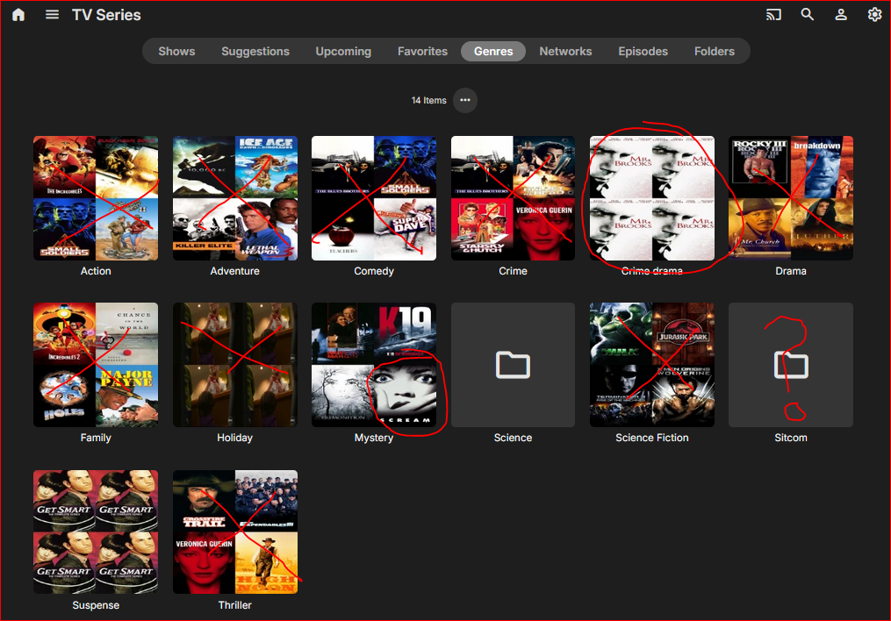
Task: Open the Family genre thumbnail
Action: [x=96, y=364]
